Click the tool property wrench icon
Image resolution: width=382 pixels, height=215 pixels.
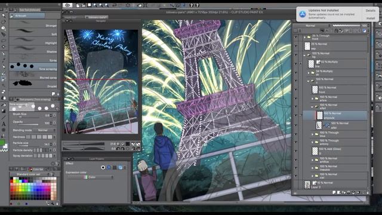point(57,164)
